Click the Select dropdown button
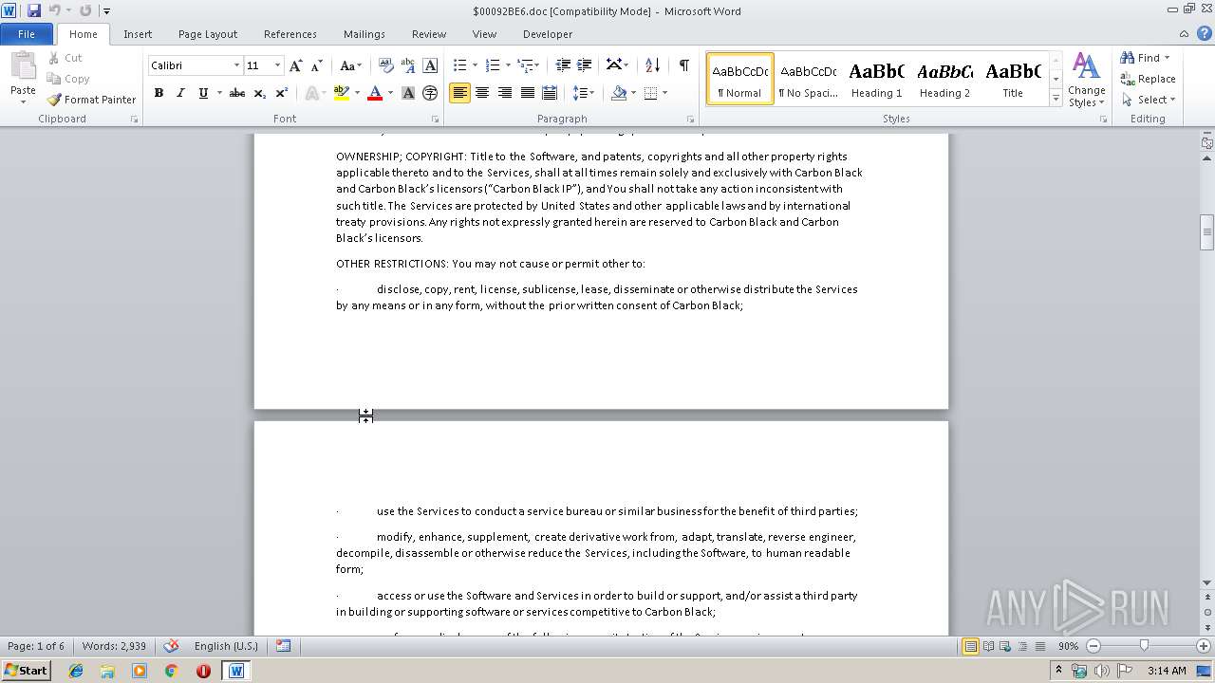 click(1148, 100)
